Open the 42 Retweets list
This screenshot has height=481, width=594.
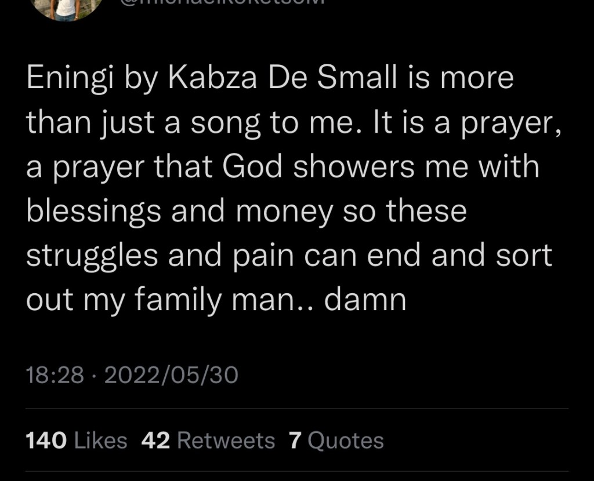tap(208, 440)
